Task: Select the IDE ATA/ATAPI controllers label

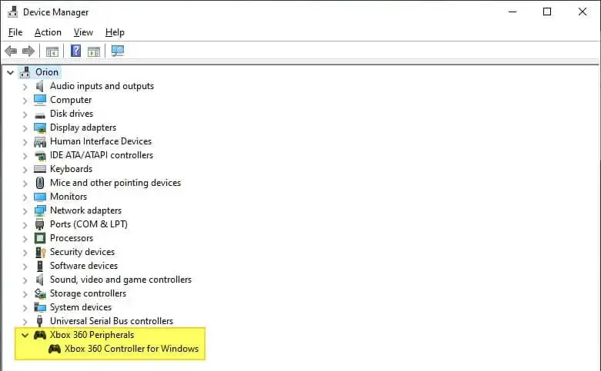Action: [102, 155]
